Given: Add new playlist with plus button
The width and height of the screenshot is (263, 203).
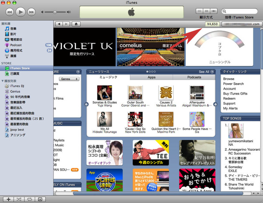Looking at the screenshot, I should click(x=8, y=199).
